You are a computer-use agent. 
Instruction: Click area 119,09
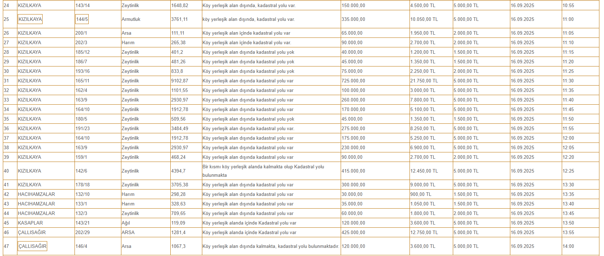tap(178, 223)
